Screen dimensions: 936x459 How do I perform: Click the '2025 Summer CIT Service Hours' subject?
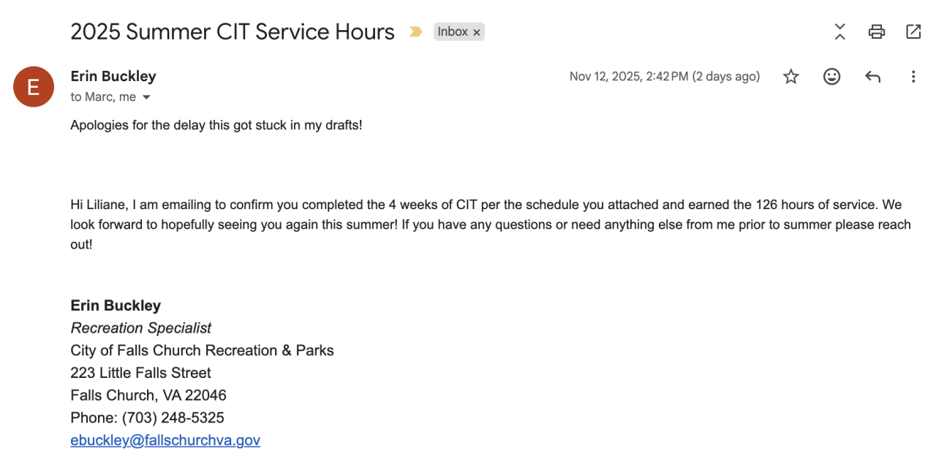(233, 32)
